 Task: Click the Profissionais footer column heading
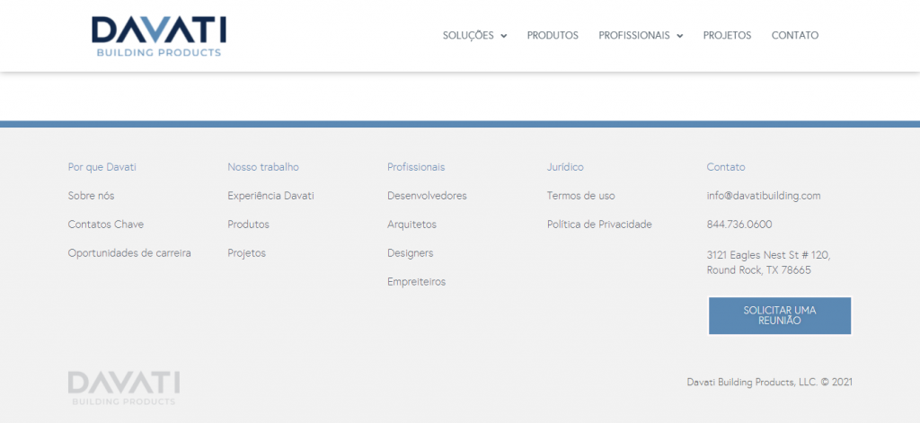click(416, 167)
